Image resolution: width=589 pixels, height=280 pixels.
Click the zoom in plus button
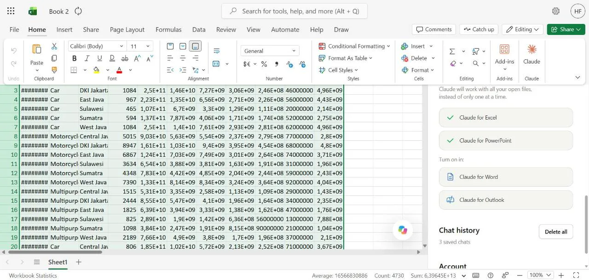(x=561, y=275)
